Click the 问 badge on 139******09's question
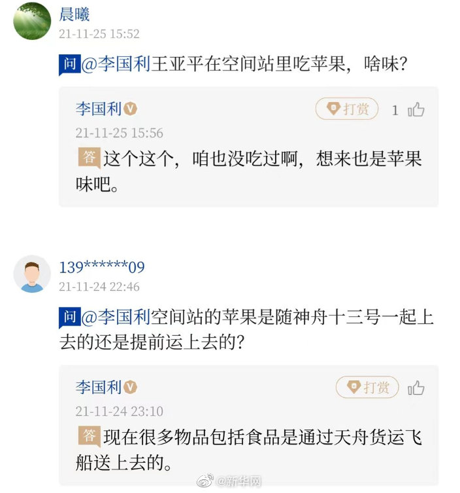Viewport: 460px width, 493px height. [69, 317]
